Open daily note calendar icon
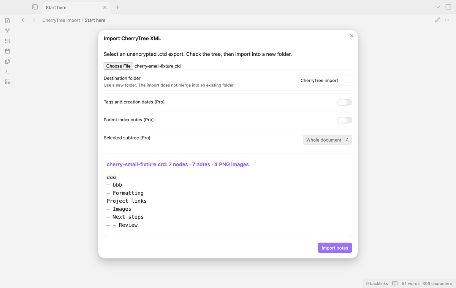Viewport: 456px width, 288px height. pyautogui.click(x=7, y=51)
